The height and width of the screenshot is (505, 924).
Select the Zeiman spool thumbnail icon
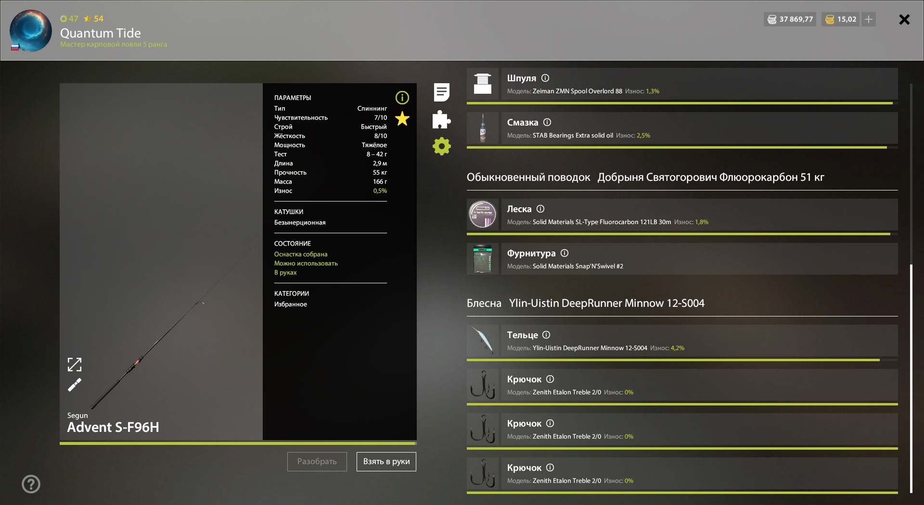(x=483, y=84)
